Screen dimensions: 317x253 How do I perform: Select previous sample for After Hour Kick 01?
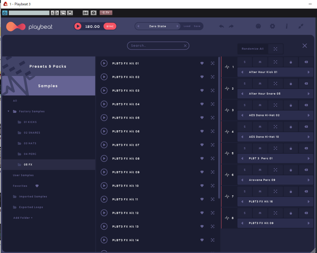click(x=242, y=72)
